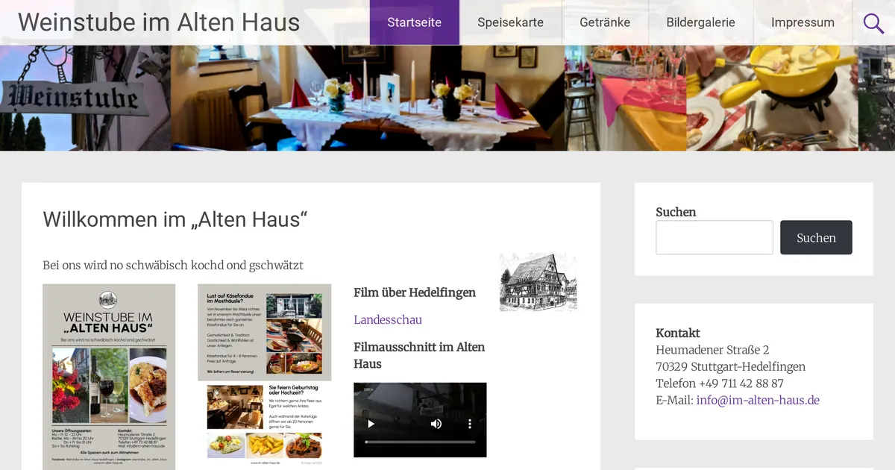Click inside the Suchen search field
Screen dimensions: 895x470
point(715,237)
